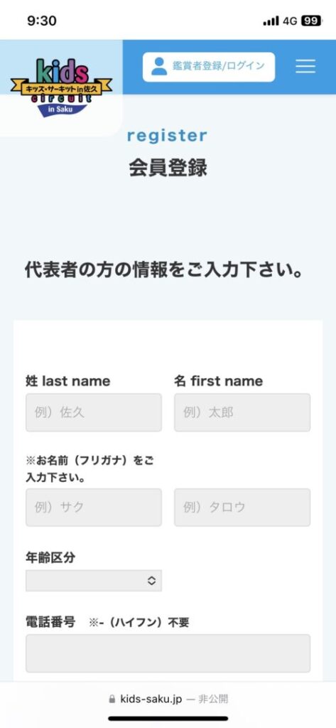Tap the 4G network indicator
This screenshot has height=728, width=336.
point(290,21)
